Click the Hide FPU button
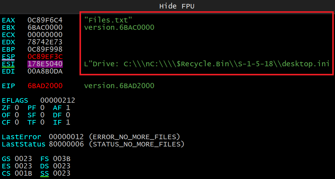Screen dimensions: 335x179 [177, 6]
